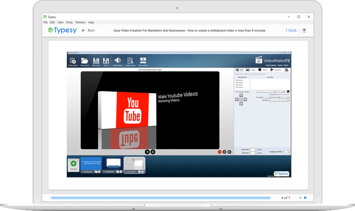Open the font dropdown below Your Text
Screen dimensions: 355x211
266,92
